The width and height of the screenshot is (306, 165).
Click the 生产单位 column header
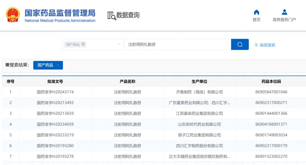point(199,82)
